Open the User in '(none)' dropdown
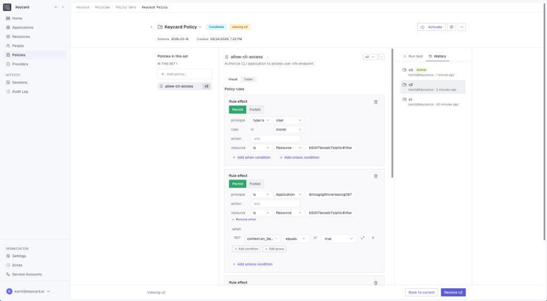The width and height of the screenshot is (547, 301). [x=288, y=129]
